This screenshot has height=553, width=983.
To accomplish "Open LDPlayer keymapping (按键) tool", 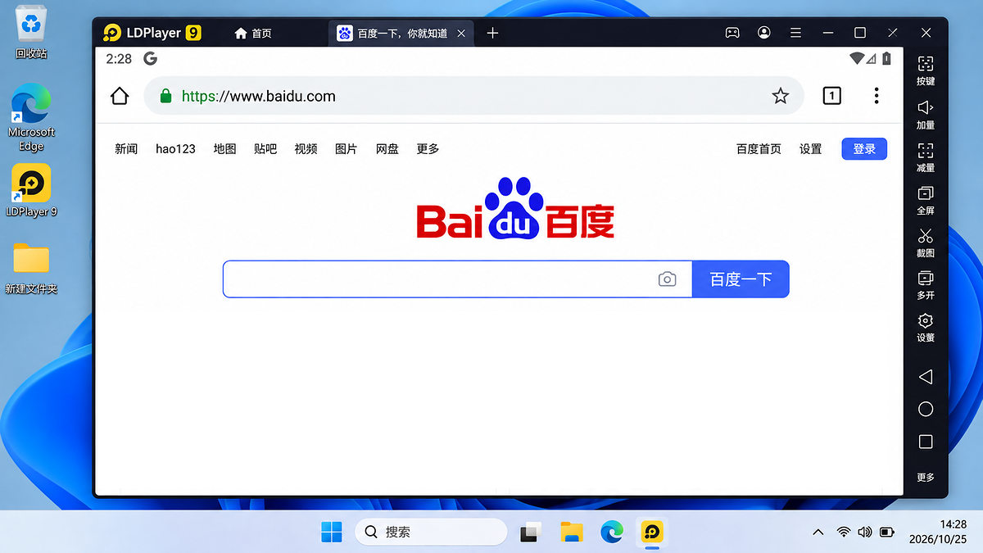I will (926, 70).
